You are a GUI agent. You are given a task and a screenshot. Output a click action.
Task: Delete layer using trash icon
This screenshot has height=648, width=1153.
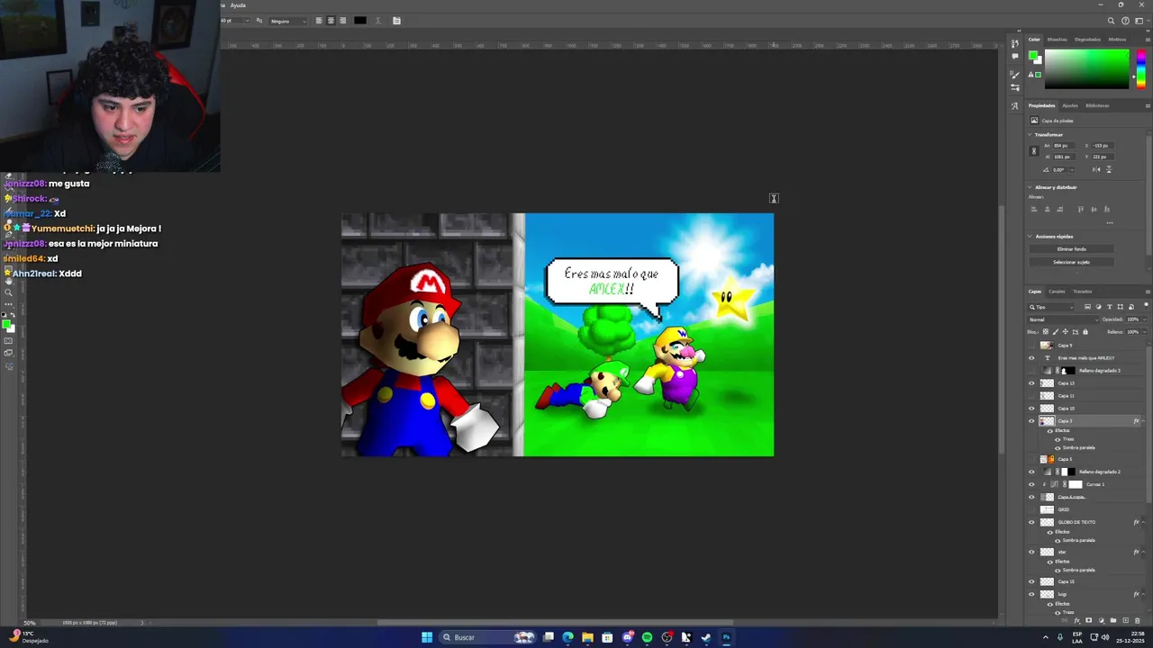(x=1137, y=620)
